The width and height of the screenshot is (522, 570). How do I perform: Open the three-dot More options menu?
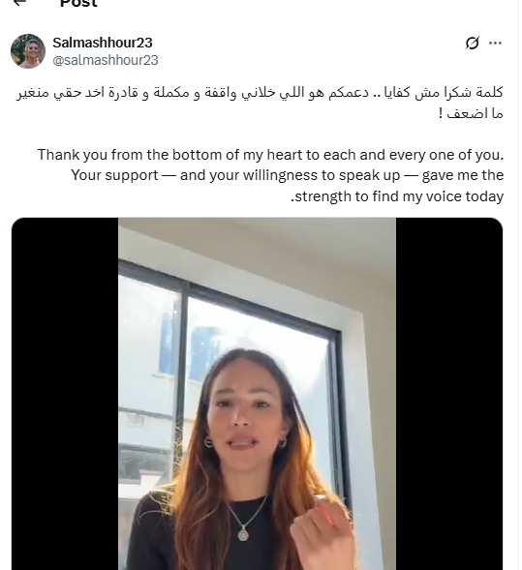point(495,43)
